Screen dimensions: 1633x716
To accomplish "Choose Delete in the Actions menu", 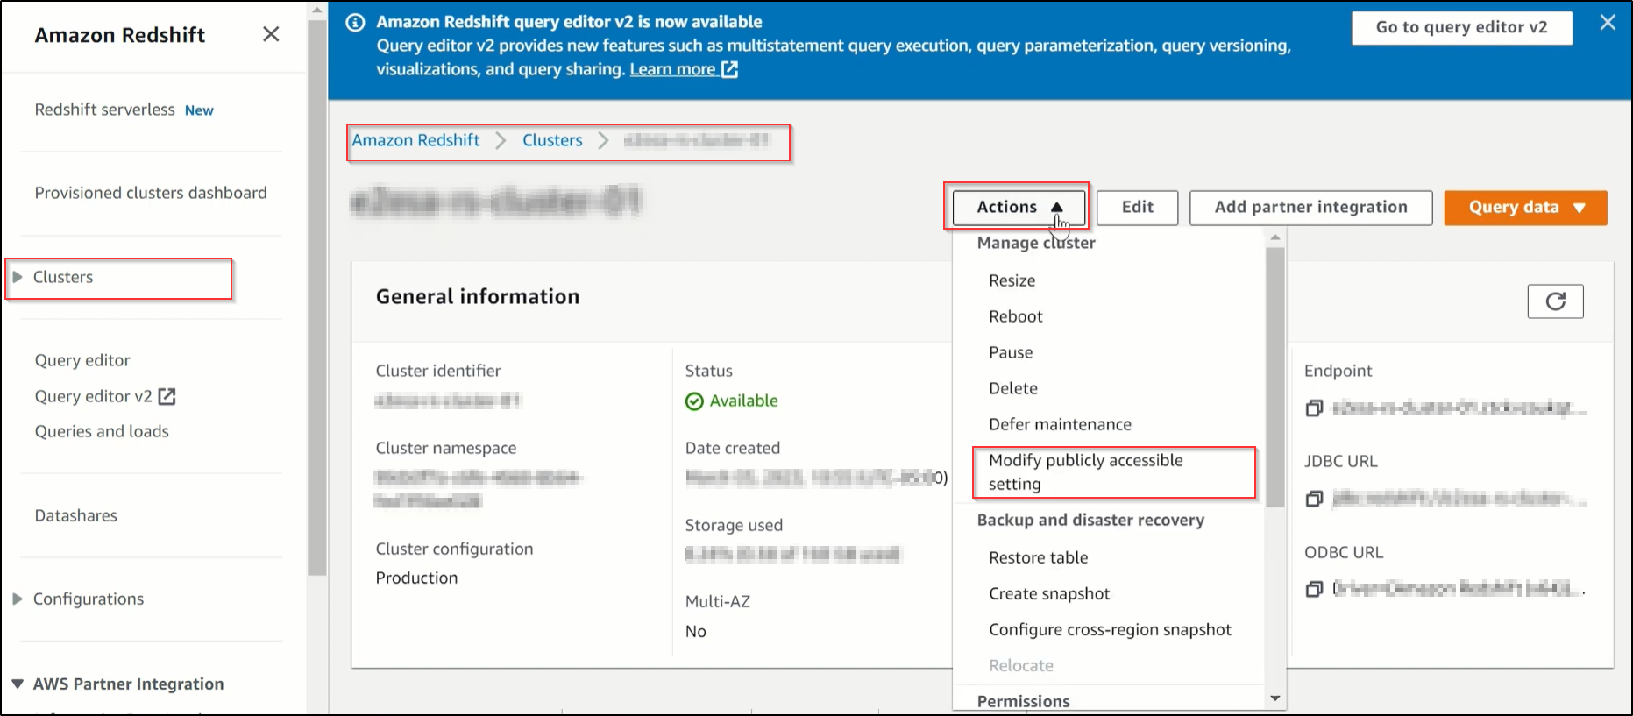I will click(1013, 388).
